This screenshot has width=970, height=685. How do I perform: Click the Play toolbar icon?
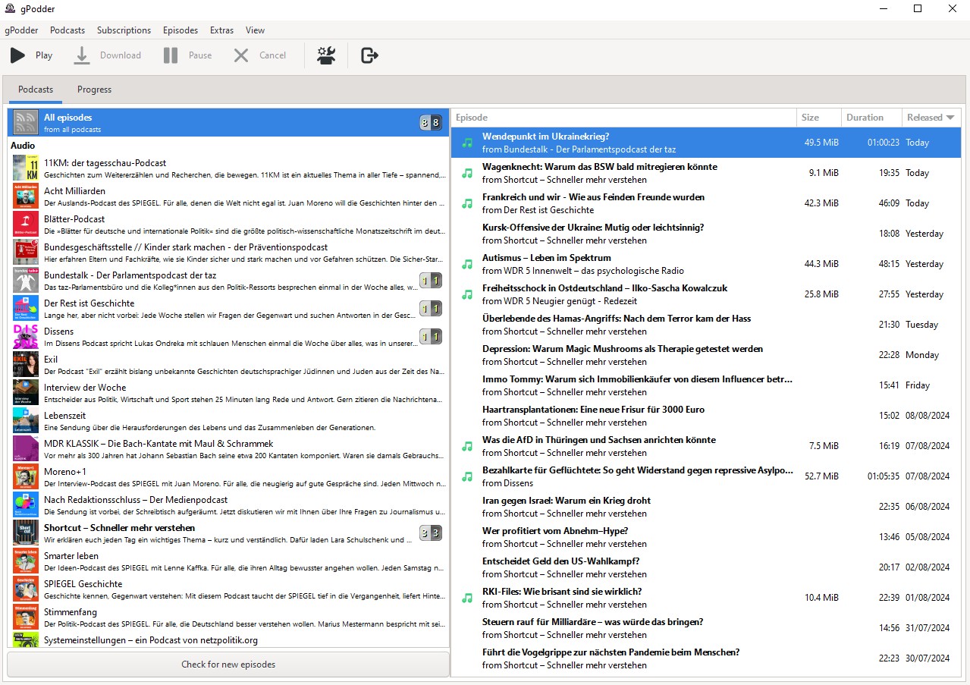pyautogui.click(x=17, y=55)
